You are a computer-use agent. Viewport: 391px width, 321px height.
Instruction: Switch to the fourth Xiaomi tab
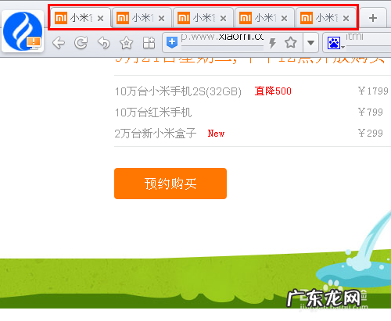[x=264, y=18]
